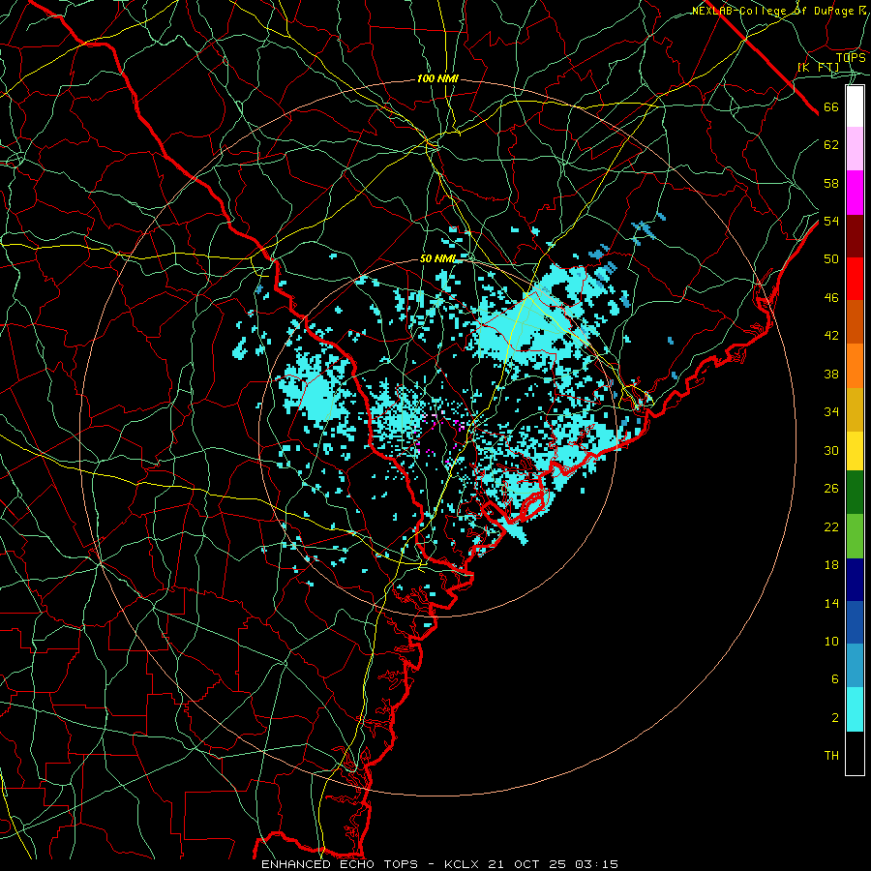Click the 'KCLX' radar station identifier
871x871 pixels.
pyautogui.click(x=461, y=864)
